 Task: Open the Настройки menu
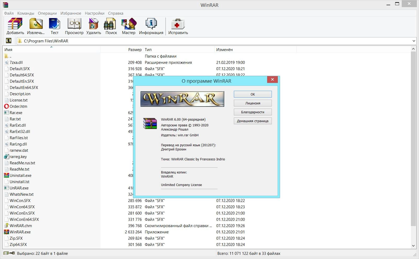pos(95,13)
